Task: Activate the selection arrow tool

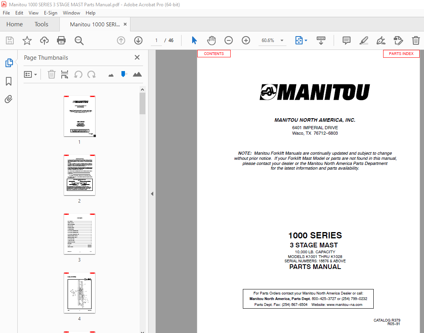Action: pos(194,40)
